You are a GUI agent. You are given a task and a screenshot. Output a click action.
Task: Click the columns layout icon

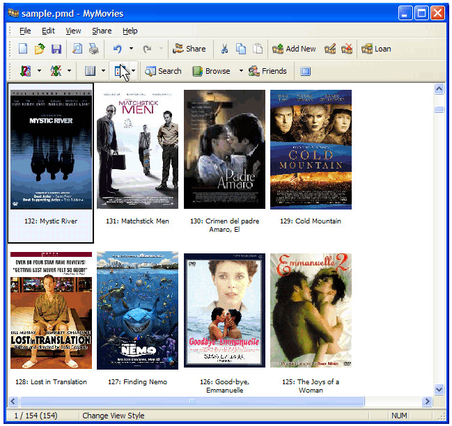click(x=90, y=71)
